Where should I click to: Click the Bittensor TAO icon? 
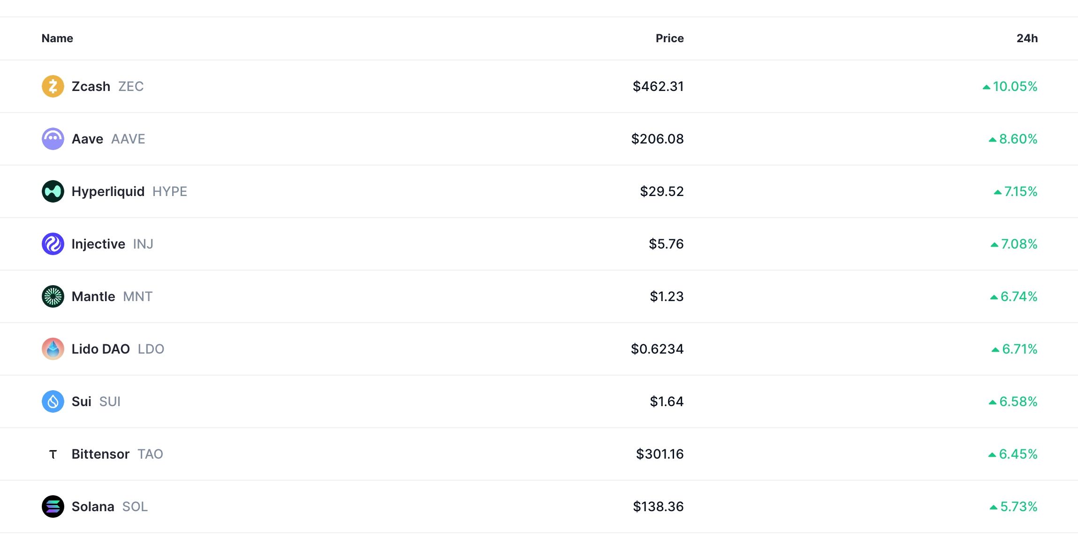[53, 454]
